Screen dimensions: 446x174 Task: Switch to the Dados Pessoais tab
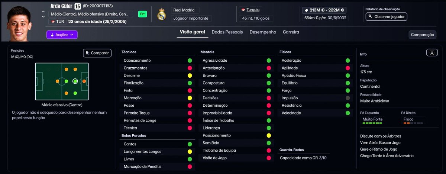click(x=227, y=32)
